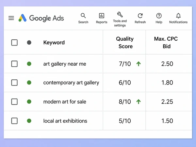This screenshot has height=147, width=196.
Task: Check the box for contemporary art gallery
Action: pos(14,83)
